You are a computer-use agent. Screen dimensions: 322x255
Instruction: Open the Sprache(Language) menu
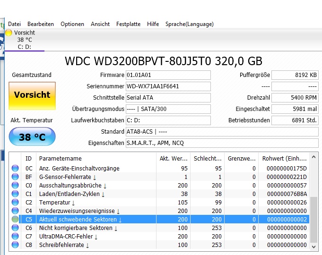click(x=190, y=24)
